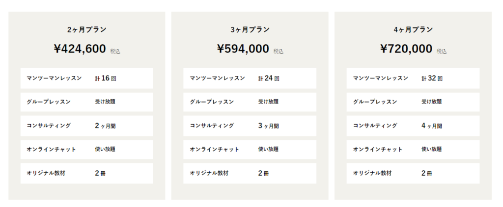Screen dimensions: 503x207
Task: Click the 4ヶ月プラン heading
Action: (x=413, y=29)
